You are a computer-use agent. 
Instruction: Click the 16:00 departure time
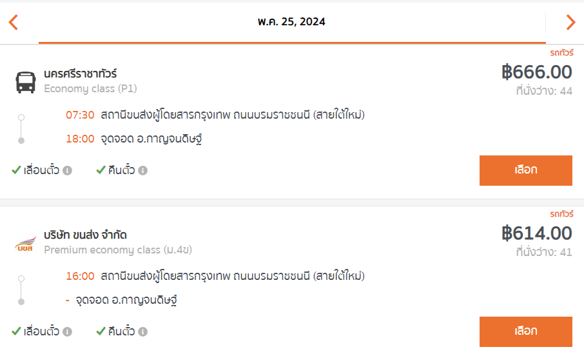[x=80, y=276]
